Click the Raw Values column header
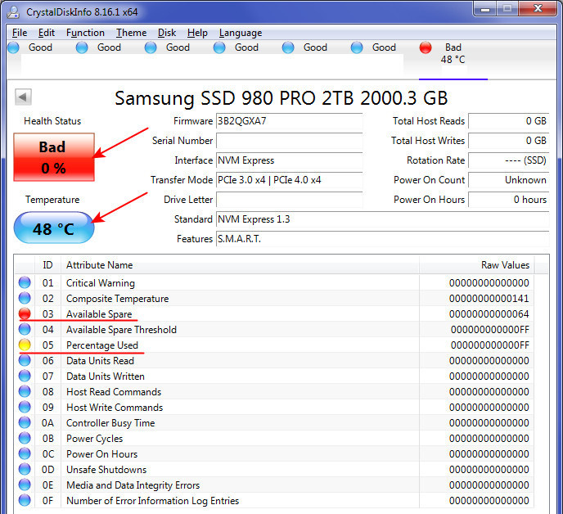Image resolution: width=563 pixels, height=514 pixels. tap(477, 265)
